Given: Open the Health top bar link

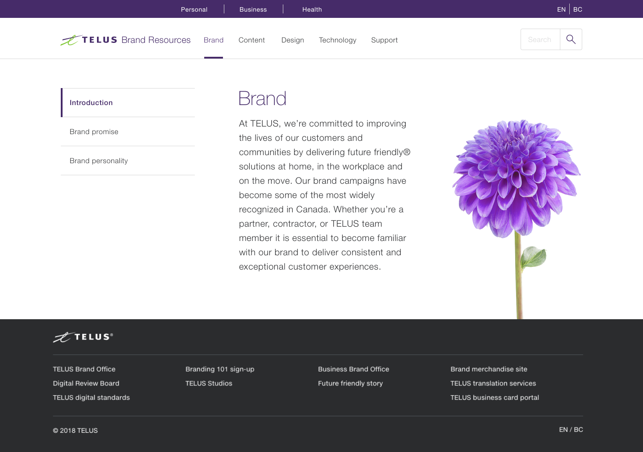Looking at the screenshot, I should [312, 9].
